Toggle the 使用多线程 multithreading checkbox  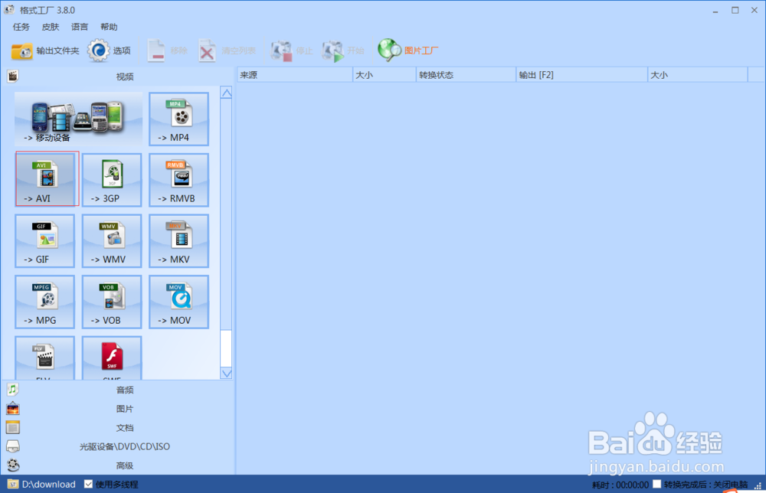click(x=88, y=485)
